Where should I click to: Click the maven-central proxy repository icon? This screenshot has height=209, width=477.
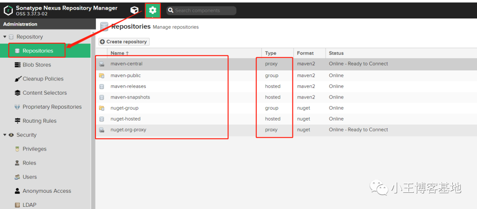[x=102, y=64]
